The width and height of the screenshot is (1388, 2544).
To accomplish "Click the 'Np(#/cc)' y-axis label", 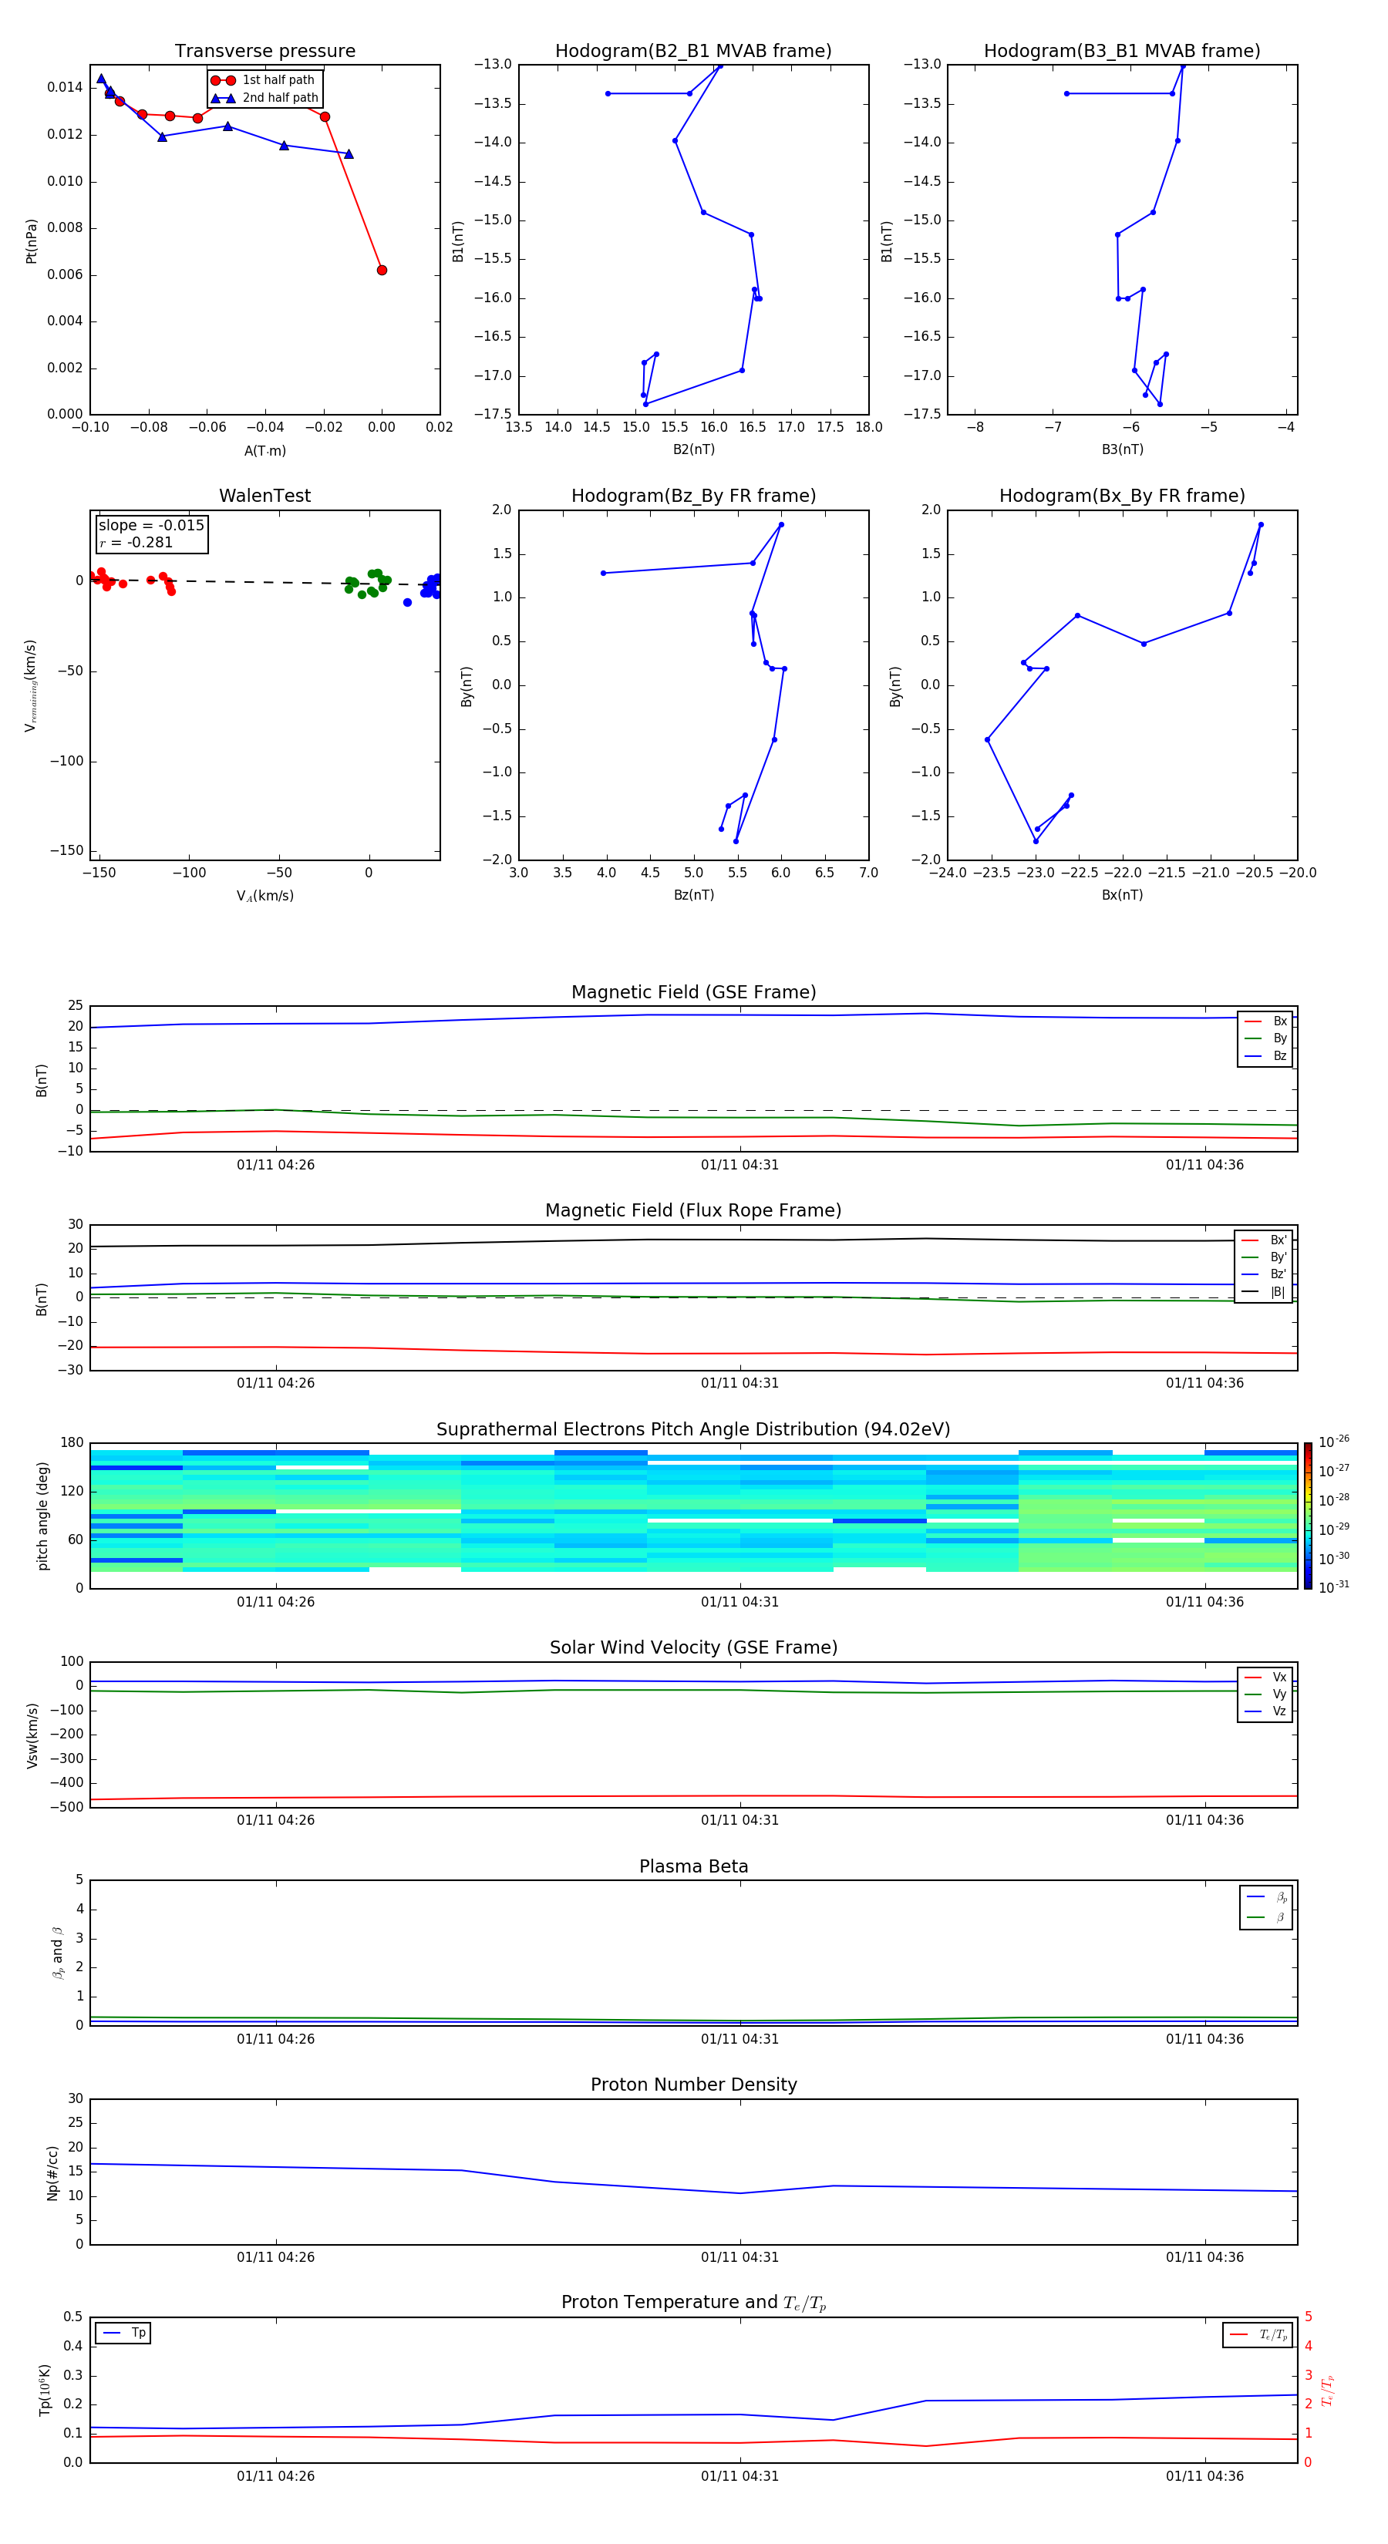I will [52, 2172].
